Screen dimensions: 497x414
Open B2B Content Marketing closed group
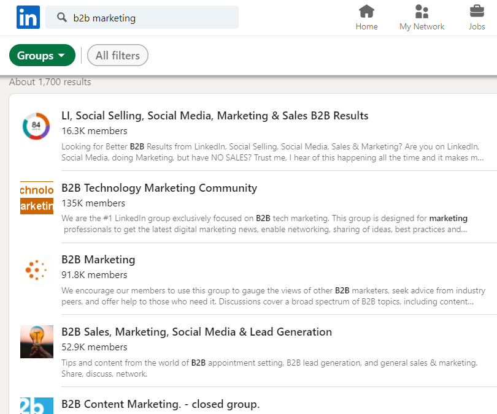click(x=160, y=404)
